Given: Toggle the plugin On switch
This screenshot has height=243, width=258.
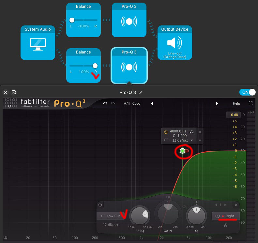Looking at the screenshot, I should point(248,92).
